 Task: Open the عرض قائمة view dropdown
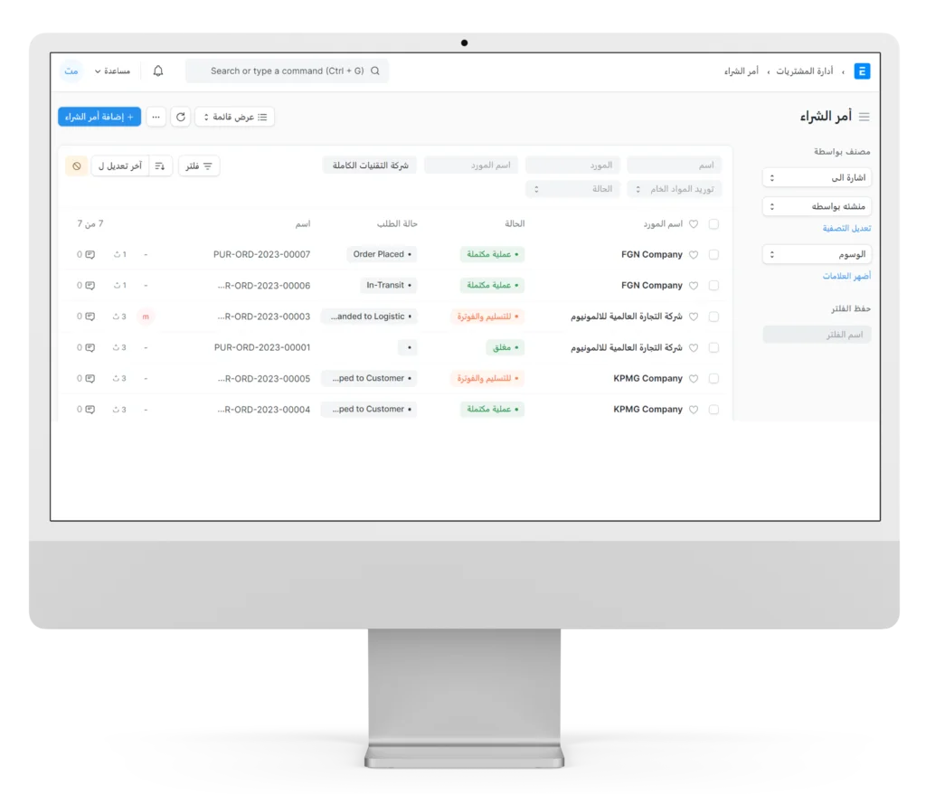[x=234, y=117]
